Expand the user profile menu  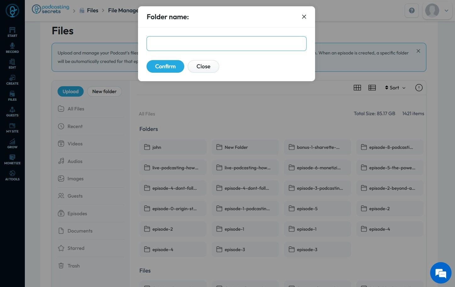[x=437, y=11]
